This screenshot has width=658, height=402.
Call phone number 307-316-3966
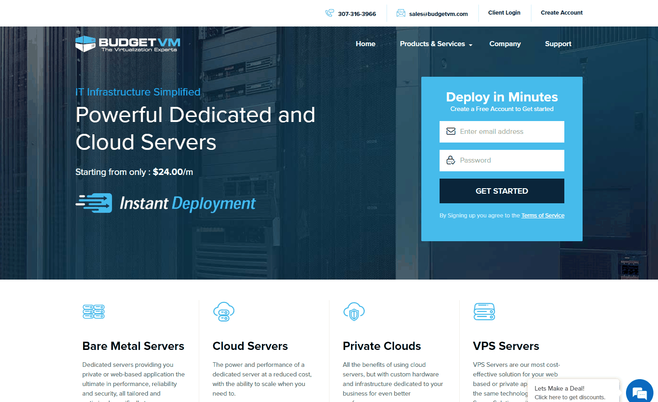tap(357, 14)
